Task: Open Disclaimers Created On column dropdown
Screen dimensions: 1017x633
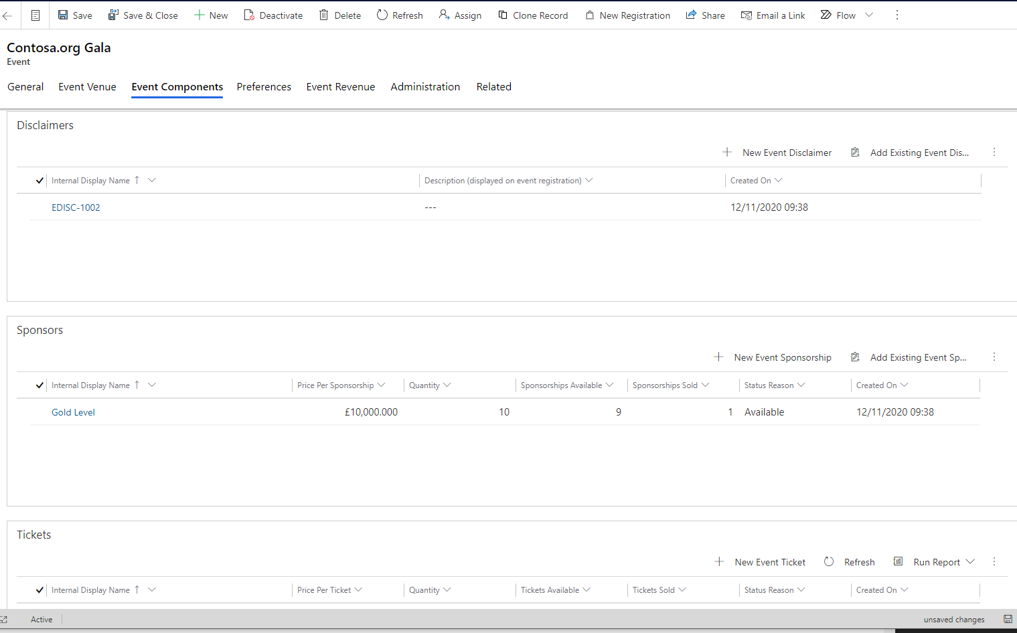Action: pos(779,180)
